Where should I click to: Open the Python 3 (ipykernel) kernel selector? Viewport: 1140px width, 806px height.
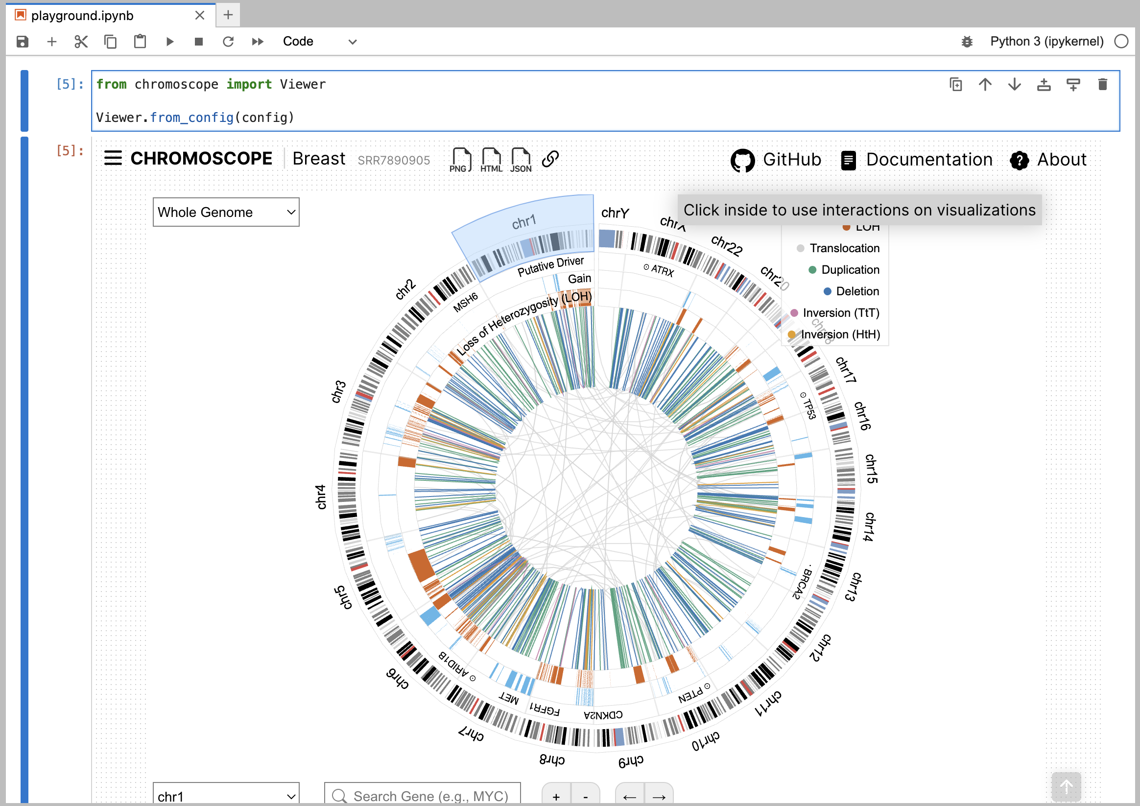1046,41
